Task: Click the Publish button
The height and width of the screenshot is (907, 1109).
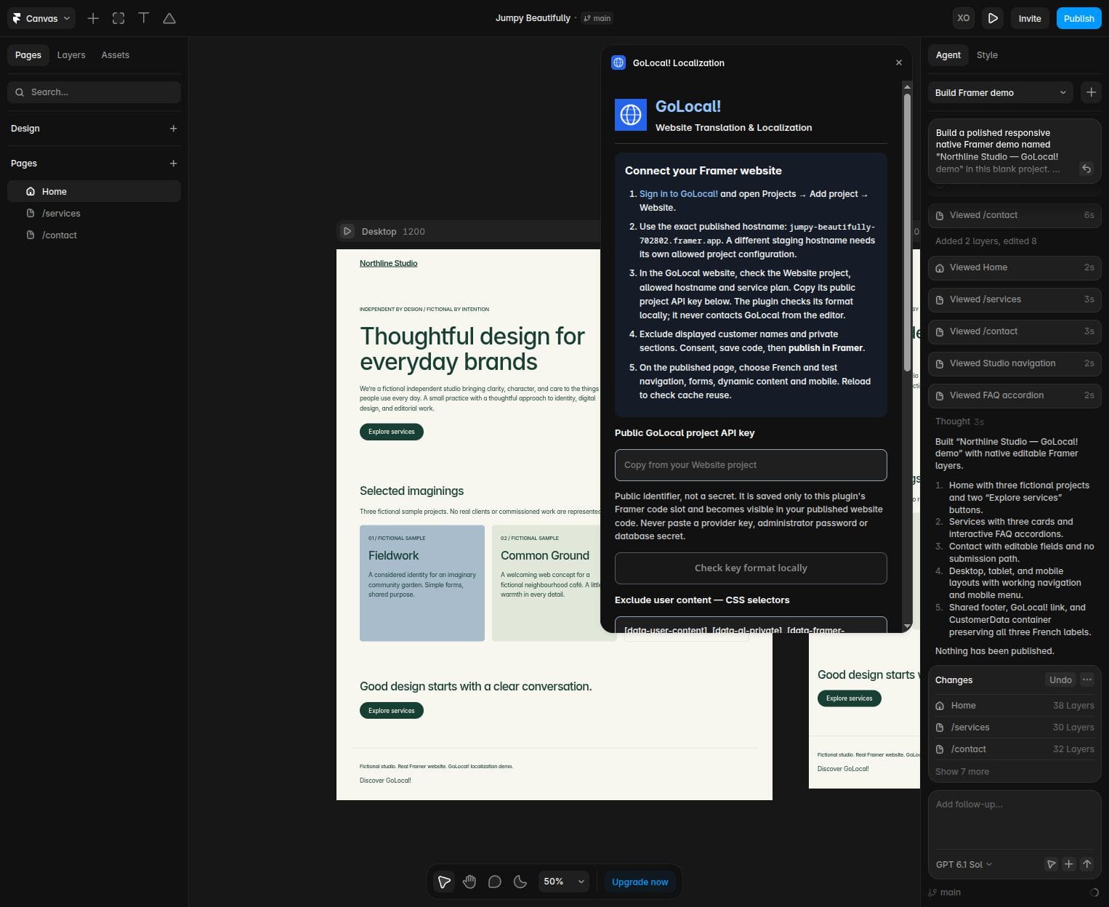Action: pos(1078,18)
